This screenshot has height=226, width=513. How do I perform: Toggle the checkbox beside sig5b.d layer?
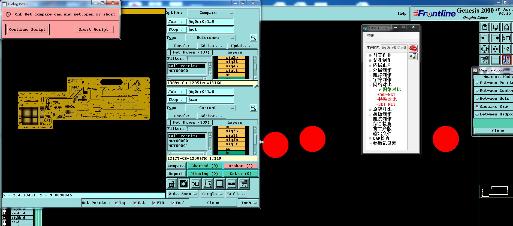pyautogui.click(x=4, y=218)
